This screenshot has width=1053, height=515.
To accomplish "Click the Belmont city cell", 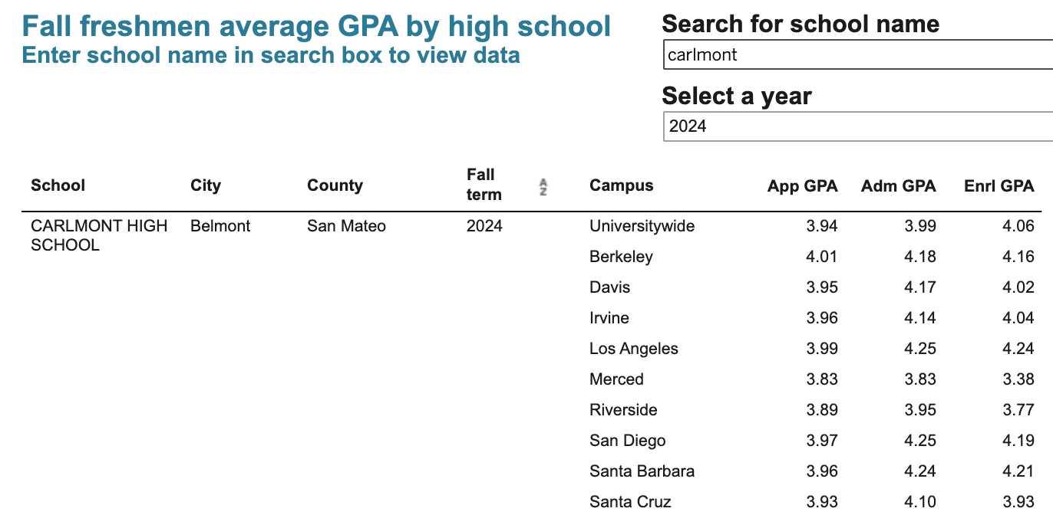I will (x=220, y=226).
